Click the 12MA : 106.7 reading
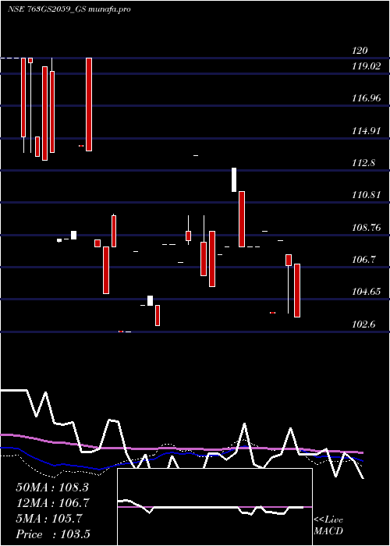 (x=52, y=503)
